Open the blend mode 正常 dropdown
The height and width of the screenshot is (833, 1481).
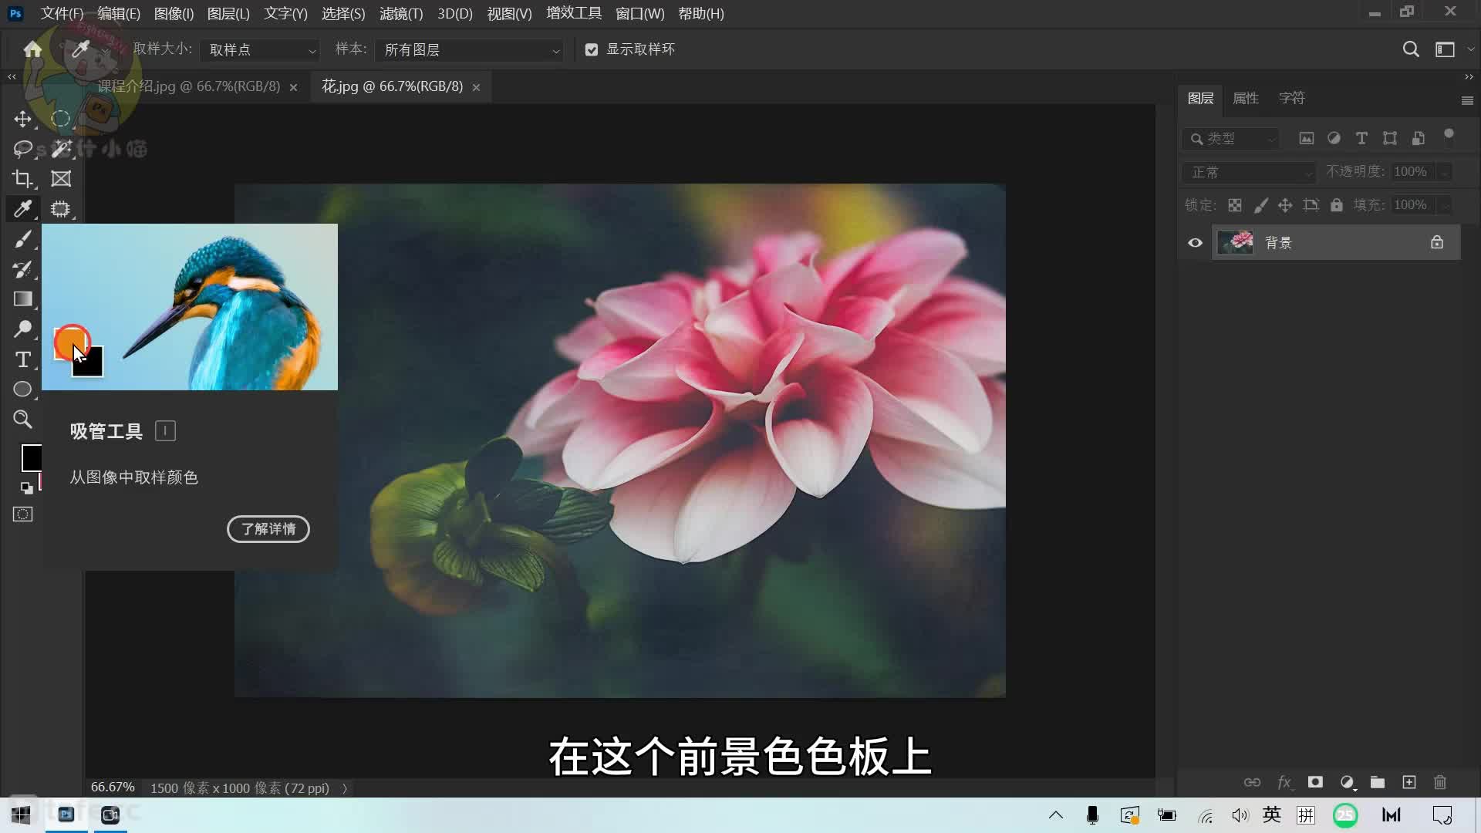tap(1248, 172)
